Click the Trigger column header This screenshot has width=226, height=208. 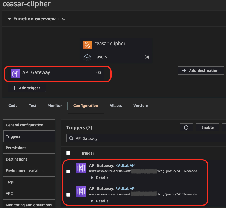pos(88,153)
